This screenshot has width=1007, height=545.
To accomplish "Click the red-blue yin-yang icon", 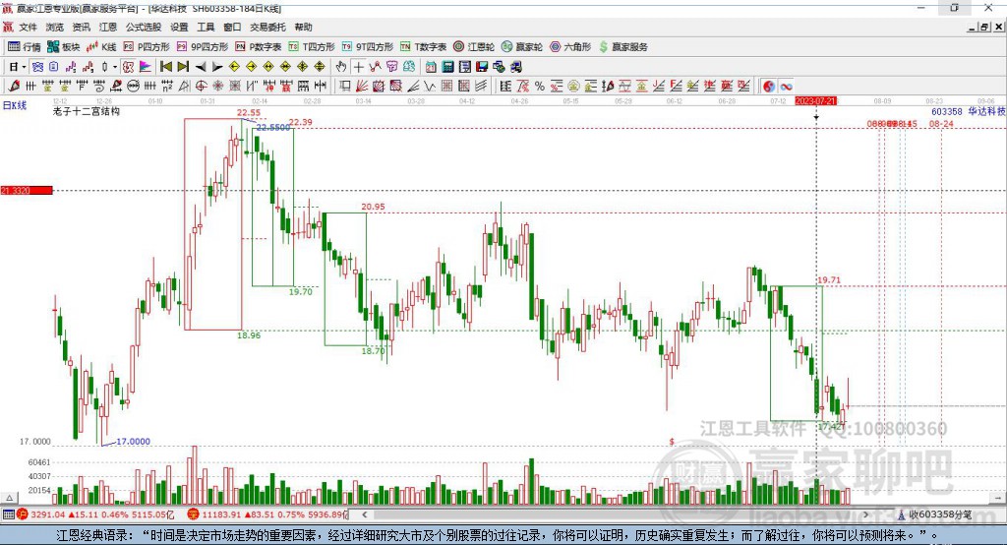I will (x=769, y=87).
